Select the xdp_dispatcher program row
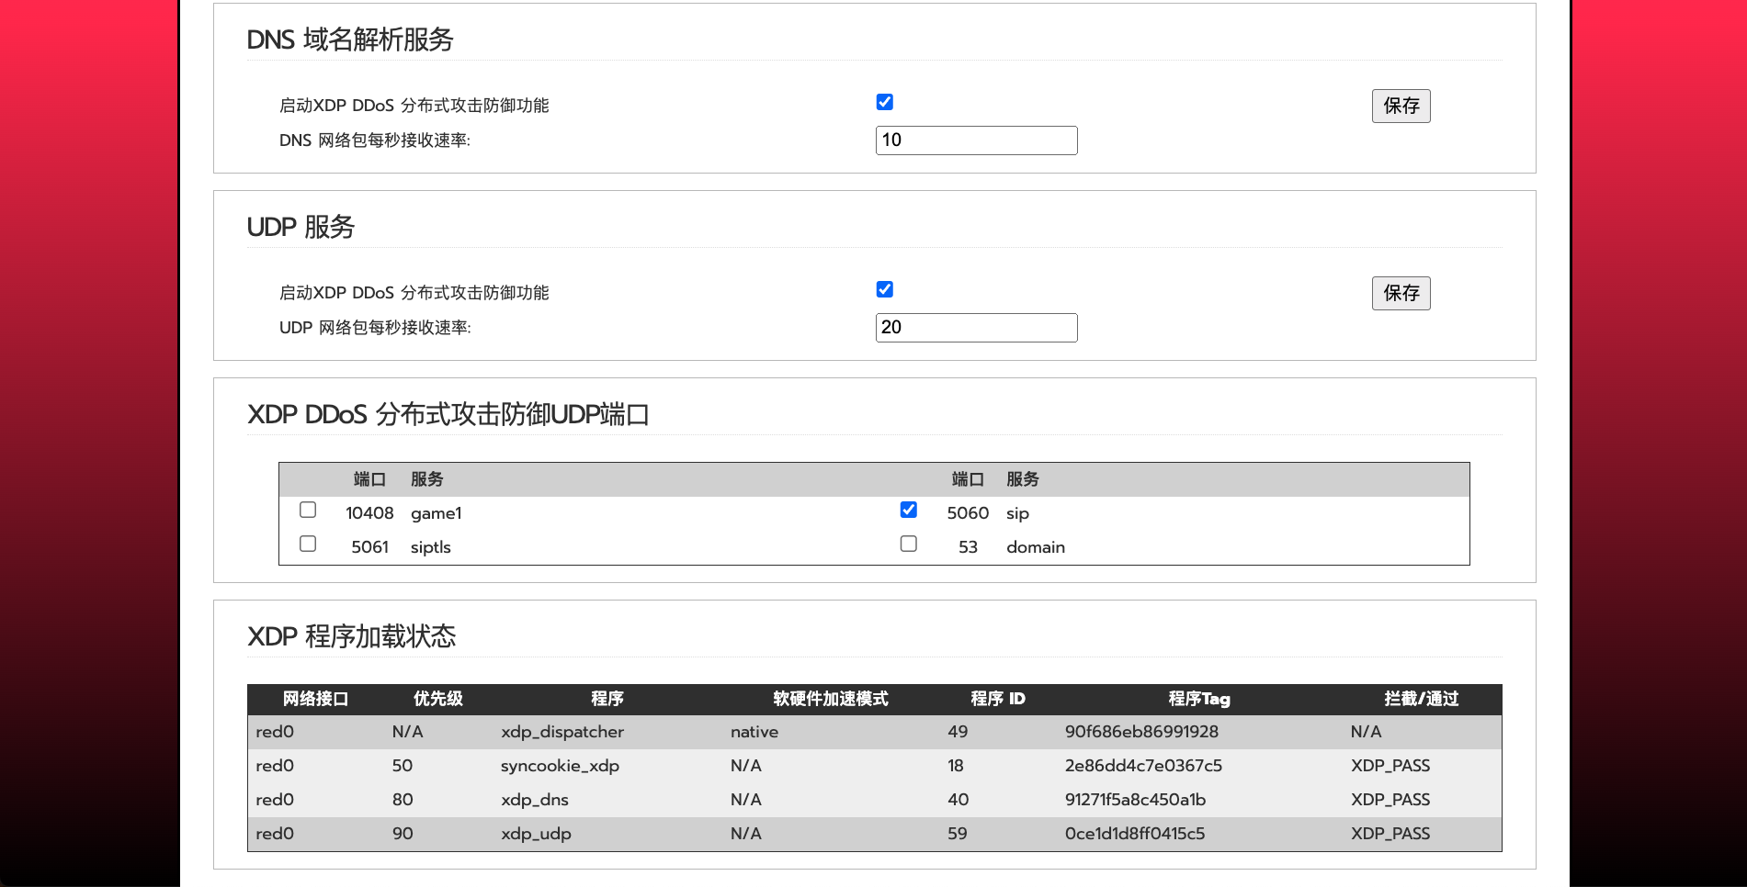This screenshot has height=887, width=1747. (562, 732)
